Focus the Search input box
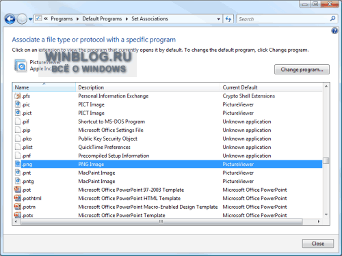Screen dimensions: 342x256 pos(282,19)
